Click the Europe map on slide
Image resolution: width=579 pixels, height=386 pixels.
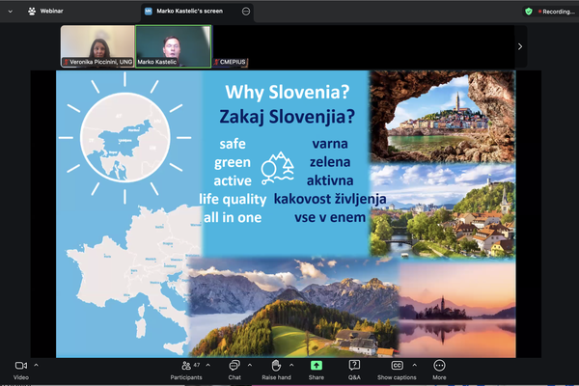pos(133,281)
